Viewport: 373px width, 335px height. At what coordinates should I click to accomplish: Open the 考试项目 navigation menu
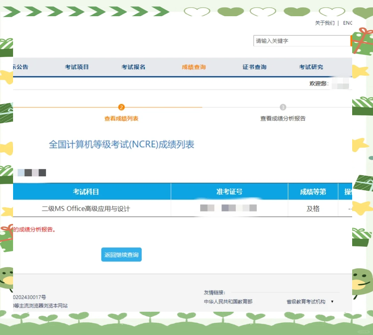click(77, 67)
